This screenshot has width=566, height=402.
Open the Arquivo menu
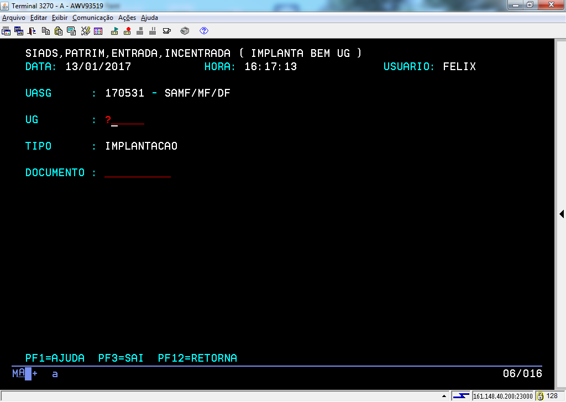point(14,18)
